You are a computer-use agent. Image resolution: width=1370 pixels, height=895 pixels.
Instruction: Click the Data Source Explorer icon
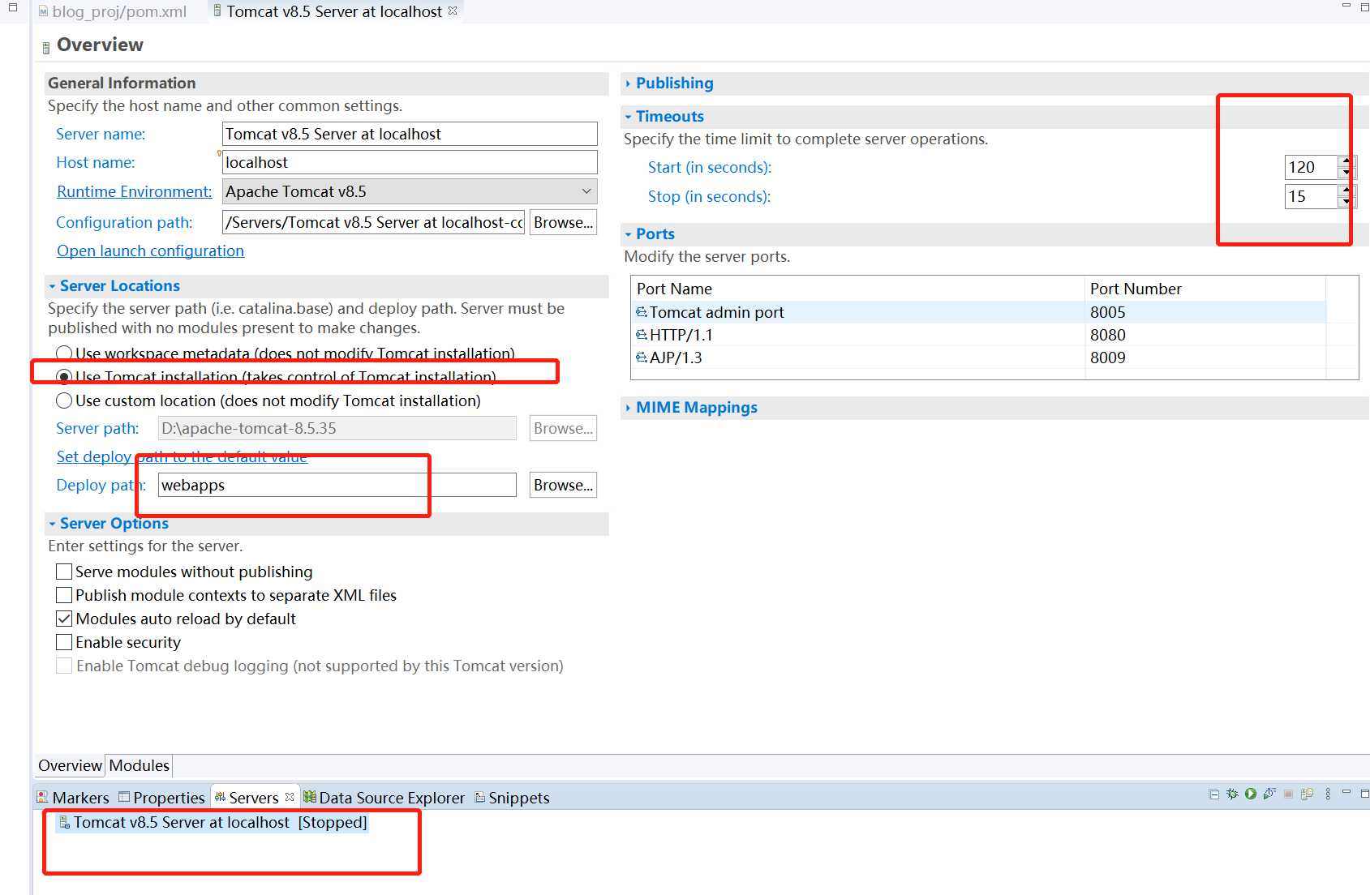click(309, 797)
